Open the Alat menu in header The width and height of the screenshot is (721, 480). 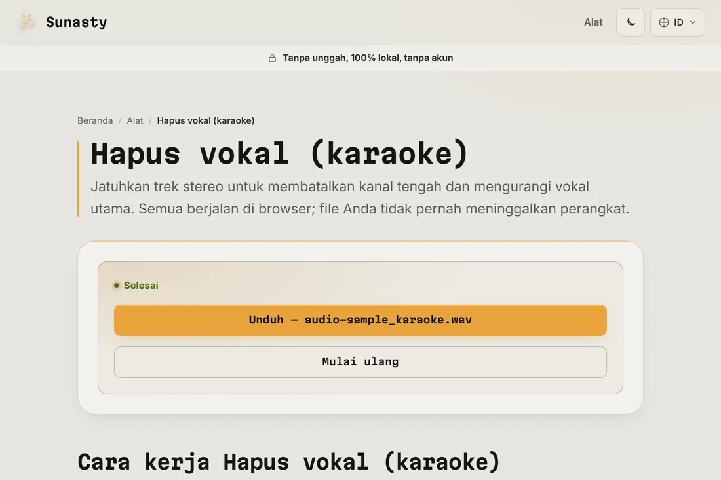(x=593, y=22)
